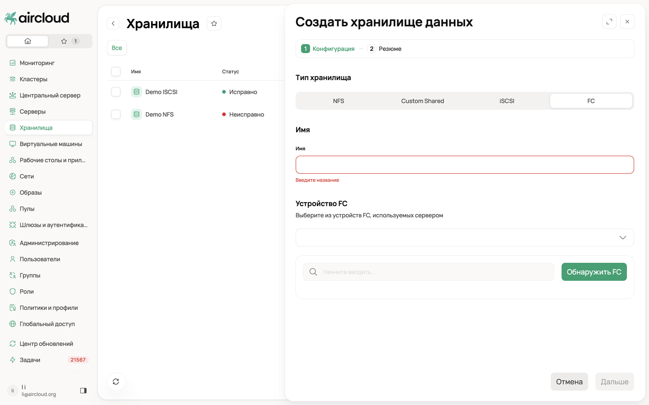The image size is (649, 405).
Task: Open the Demo ISCSI storage icon
Action: coord(137,92)
